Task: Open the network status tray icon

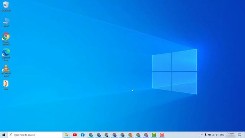Action: pos(213,135)
